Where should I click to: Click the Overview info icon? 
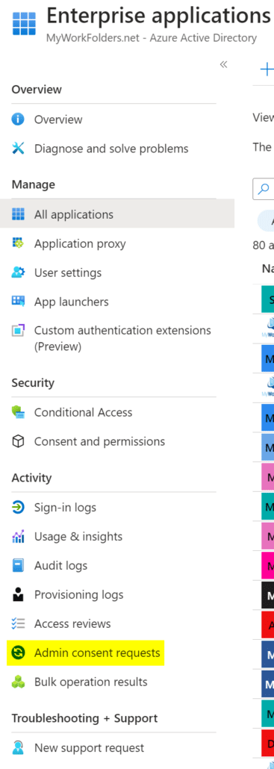[18, 119]
